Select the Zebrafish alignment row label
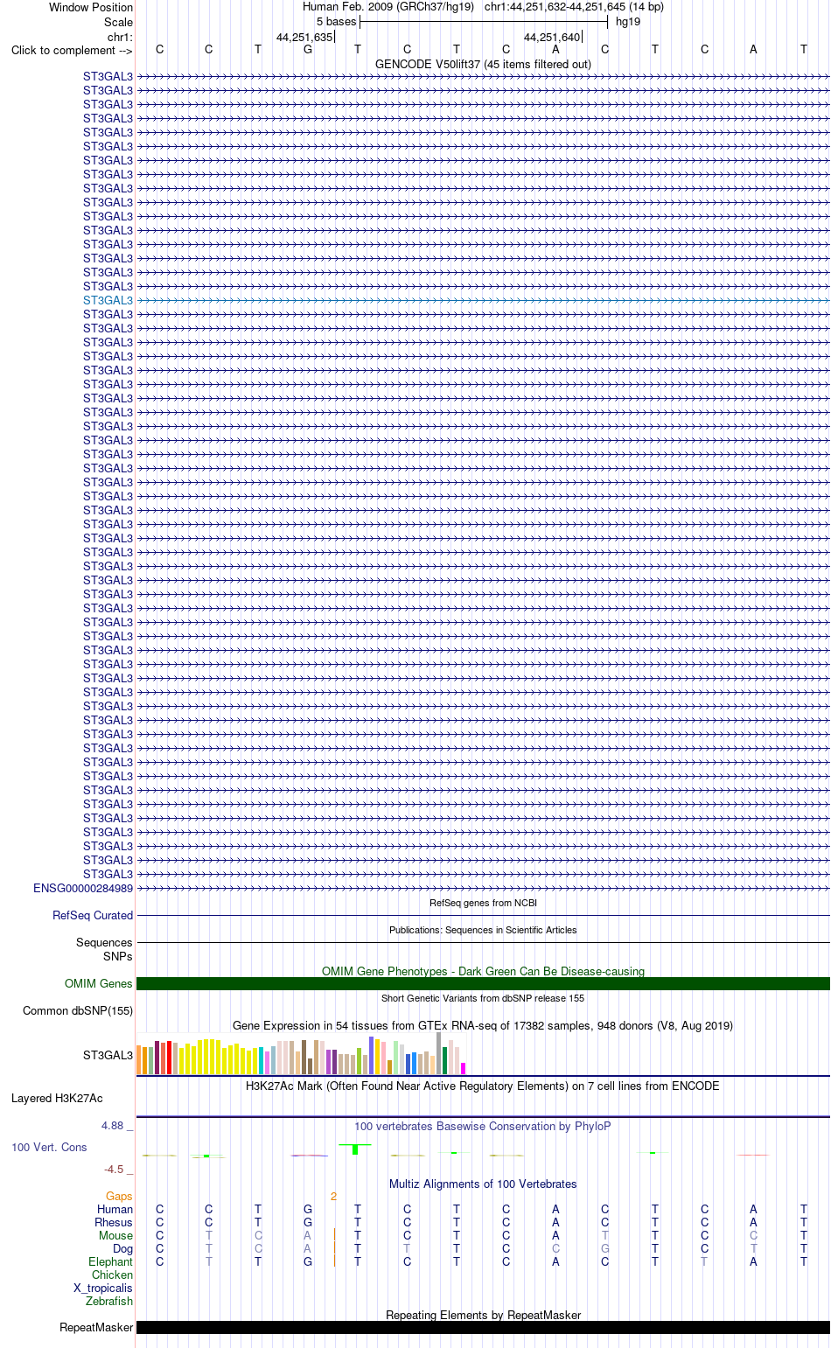Viewport: 831px width, 1348px height. pos(109,1301)
